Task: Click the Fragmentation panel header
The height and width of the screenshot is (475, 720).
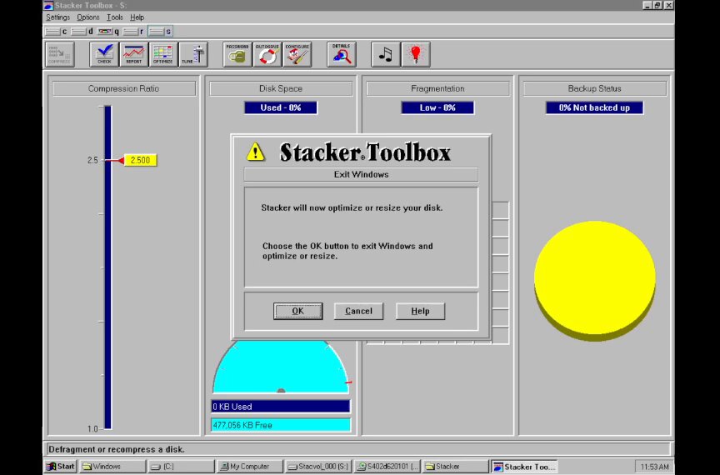Action: (437, 88)
